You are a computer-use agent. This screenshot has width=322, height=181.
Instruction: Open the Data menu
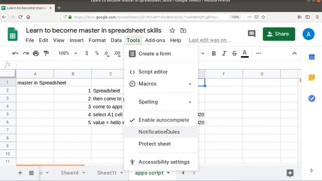tap(116, 40)
